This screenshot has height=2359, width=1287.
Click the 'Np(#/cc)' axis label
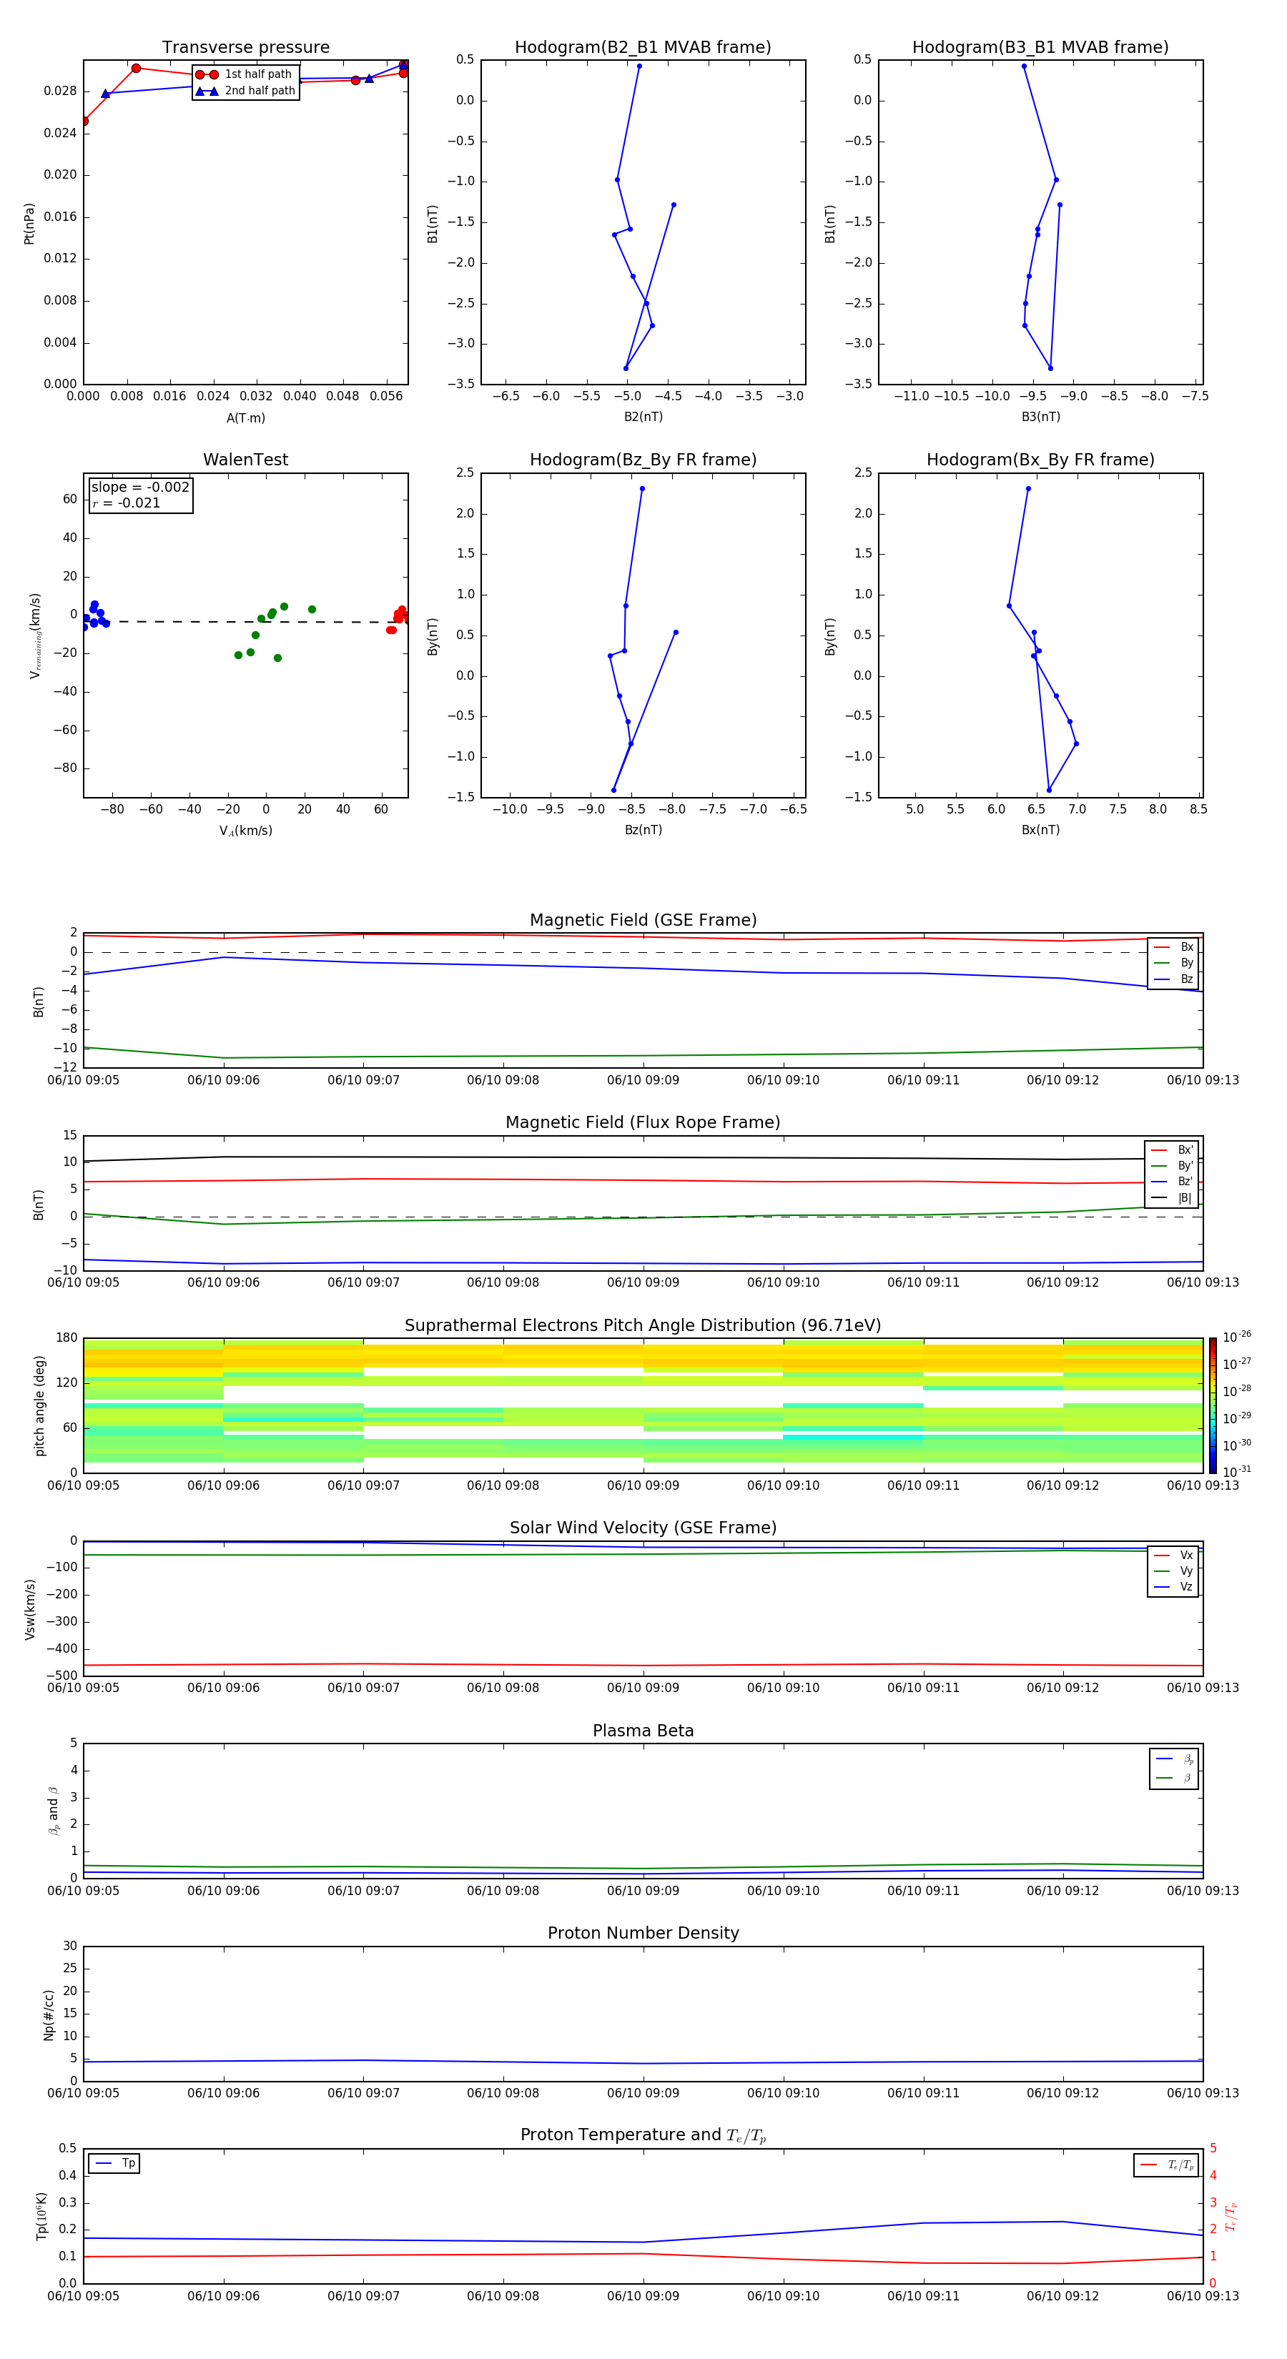(x=49, y=2014)
